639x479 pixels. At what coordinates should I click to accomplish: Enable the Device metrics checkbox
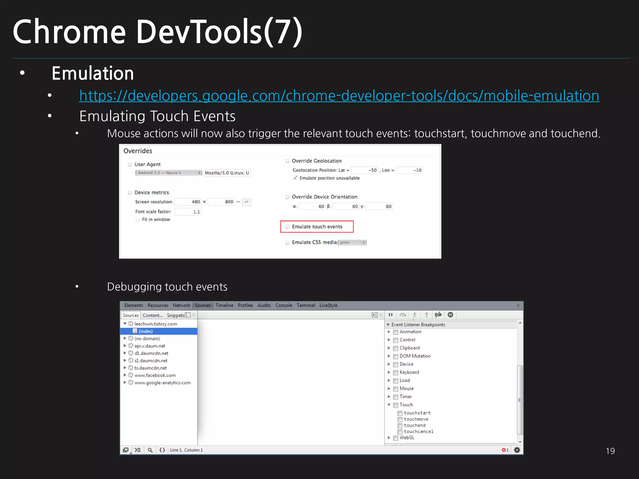[x=130, y=193]
